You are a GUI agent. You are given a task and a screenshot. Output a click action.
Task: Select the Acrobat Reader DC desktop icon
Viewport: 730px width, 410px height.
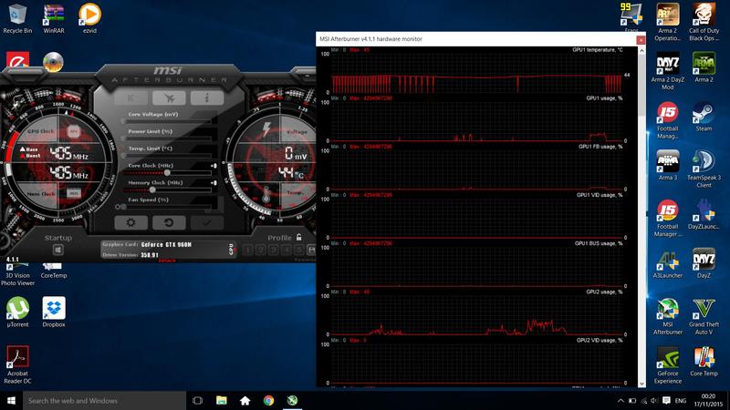[x=17, y=365]
